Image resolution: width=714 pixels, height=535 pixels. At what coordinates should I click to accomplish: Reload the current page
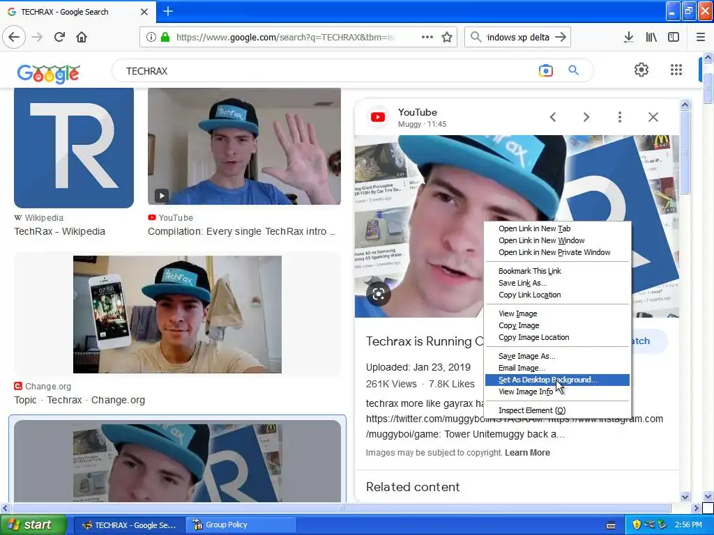coord(59,37)
